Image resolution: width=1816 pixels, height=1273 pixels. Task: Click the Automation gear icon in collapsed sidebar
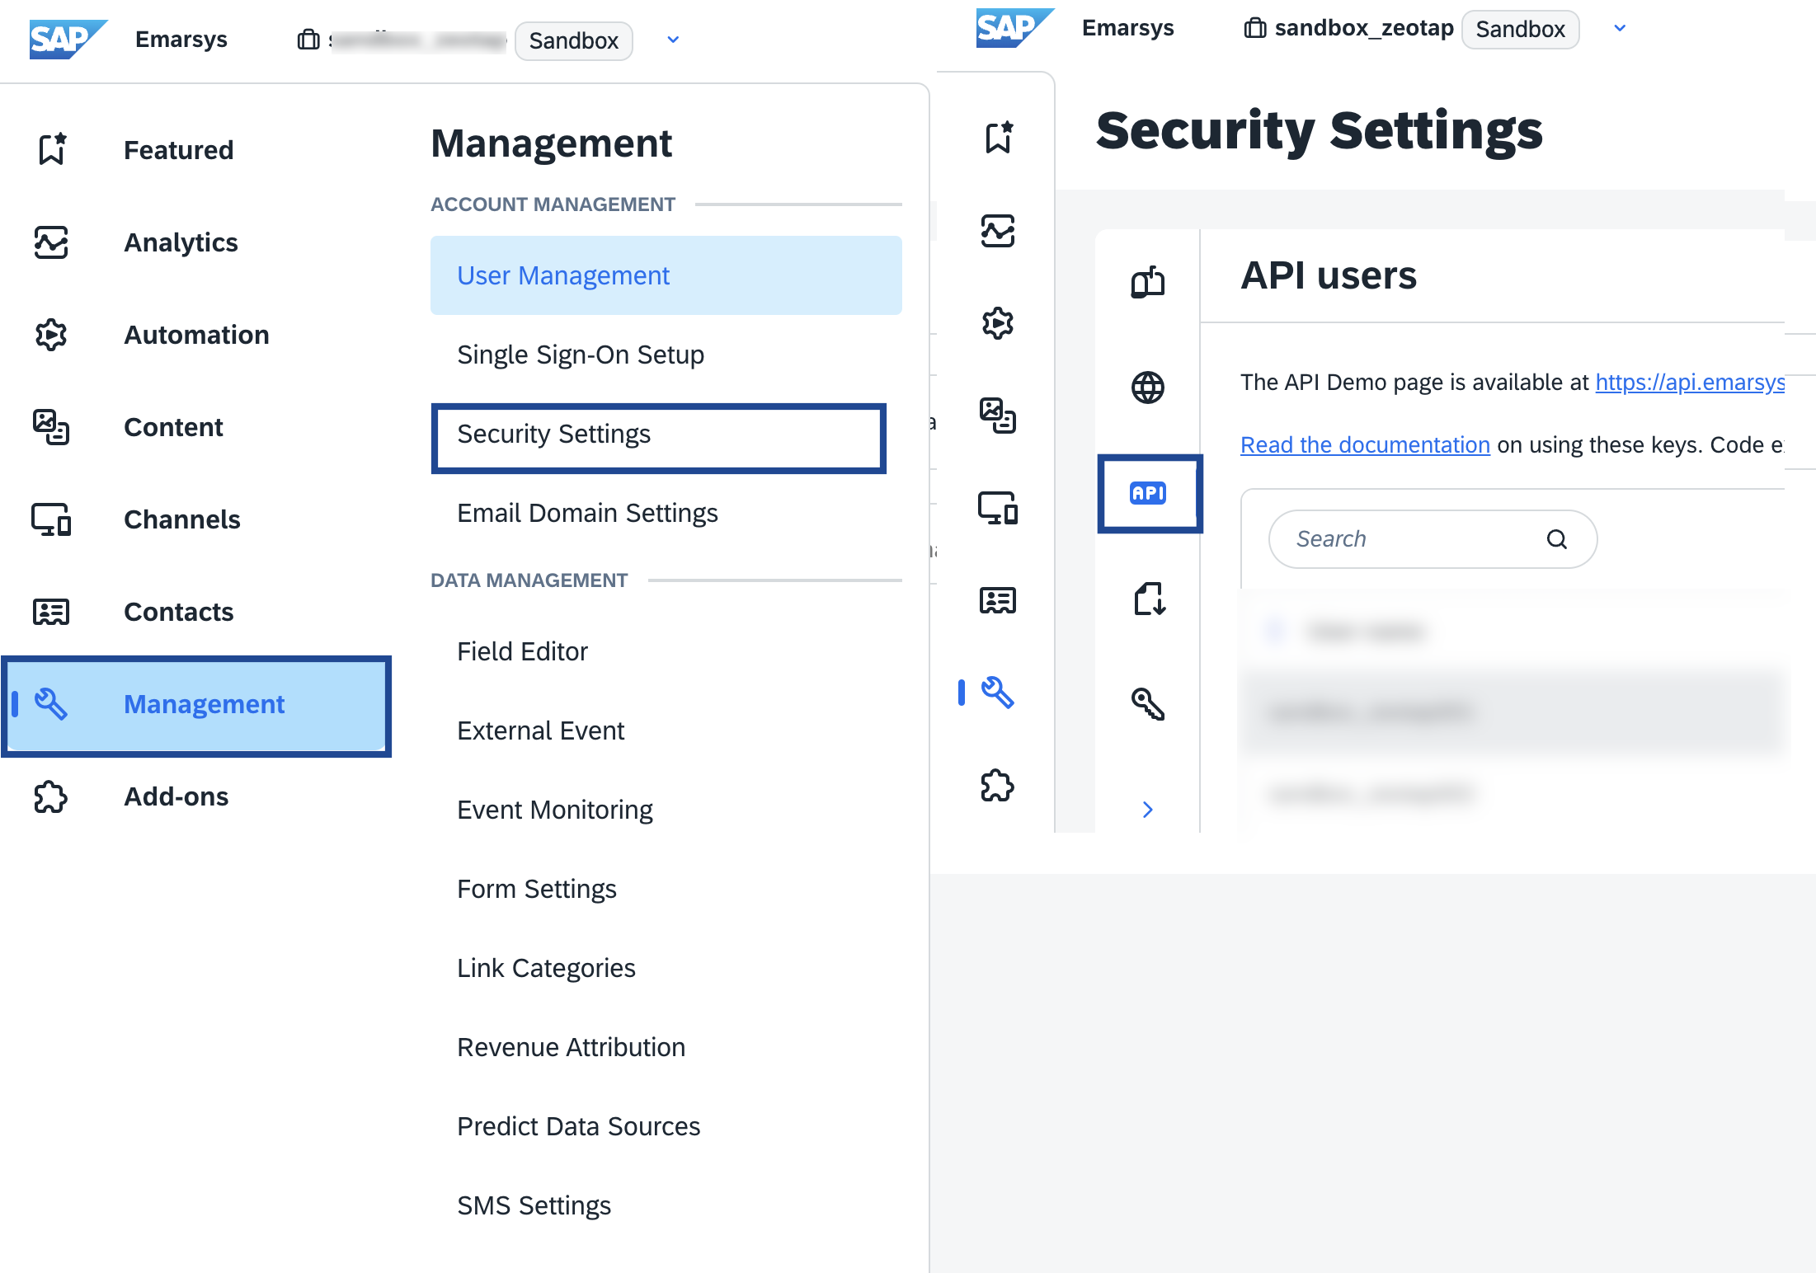point(997,323)
